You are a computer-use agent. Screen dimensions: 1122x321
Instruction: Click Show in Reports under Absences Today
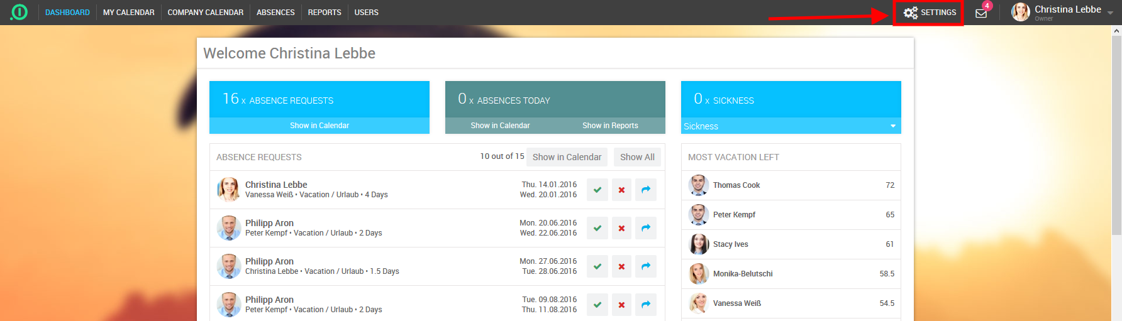point(610,126)
